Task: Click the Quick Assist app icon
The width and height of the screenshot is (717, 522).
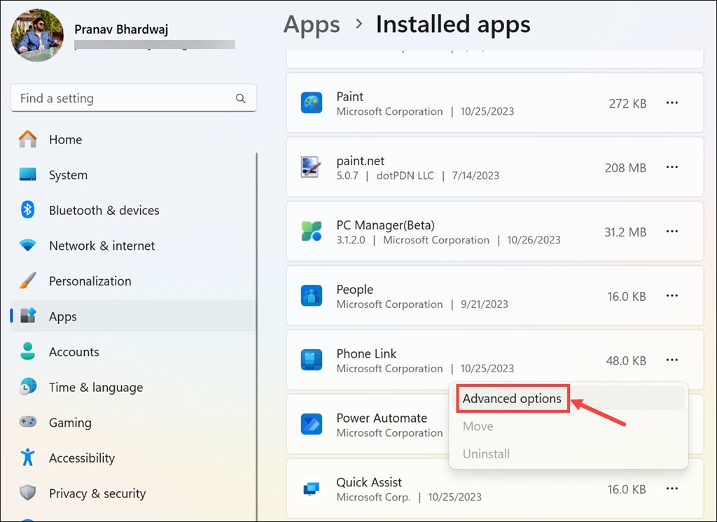Action: 311,489
